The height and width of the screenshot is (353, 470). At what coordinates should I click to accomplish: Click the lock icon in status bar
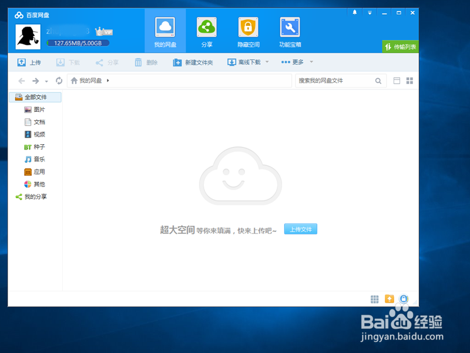tap(404, 299)
